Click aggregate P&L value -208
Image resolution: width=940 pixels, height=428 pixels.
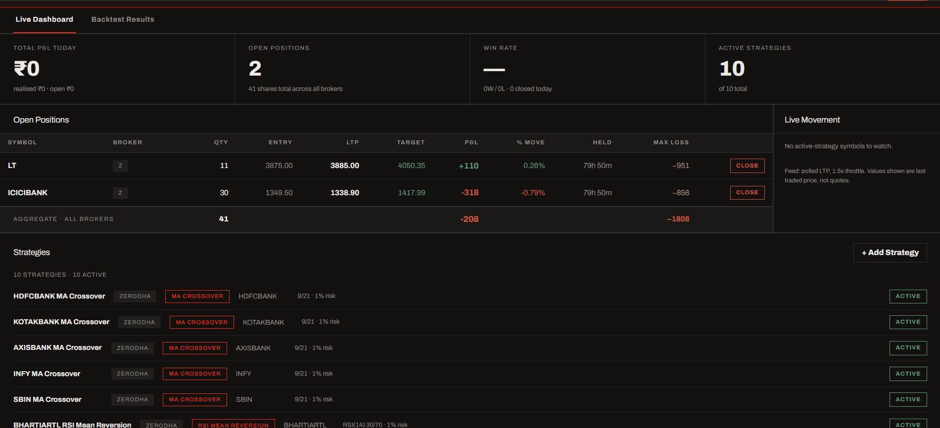pos(470,219)
